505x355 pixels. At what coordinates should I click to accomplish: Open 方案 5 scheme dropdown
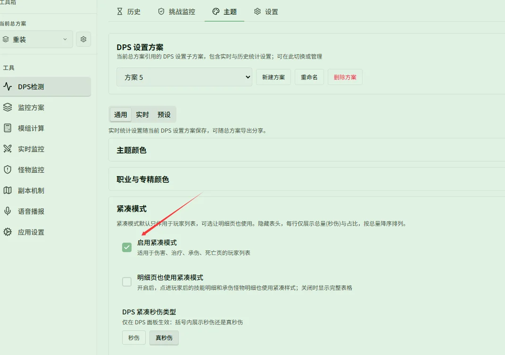pyautogui.click(x=184, y=77)
